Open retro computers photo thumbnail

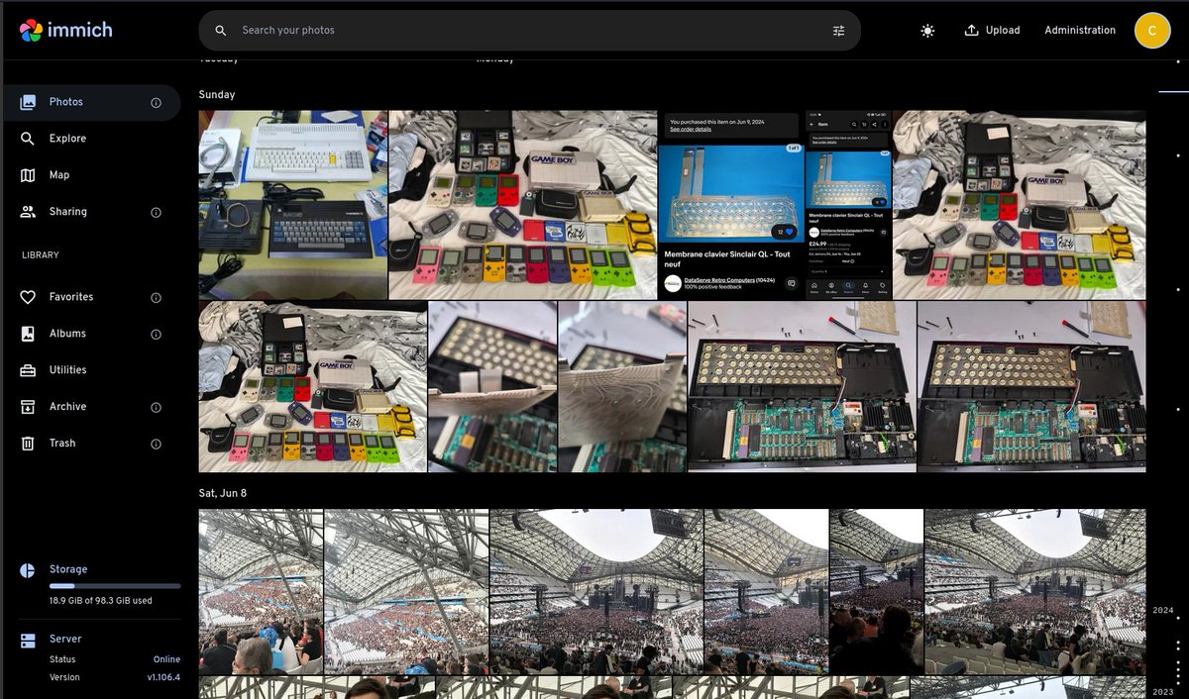(x=293, y=205)
